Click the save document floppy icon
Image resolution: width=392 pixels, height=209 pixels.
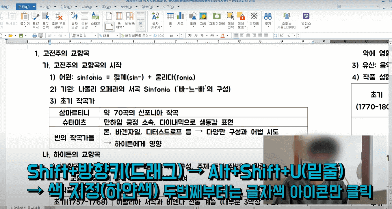pos(21,36)
